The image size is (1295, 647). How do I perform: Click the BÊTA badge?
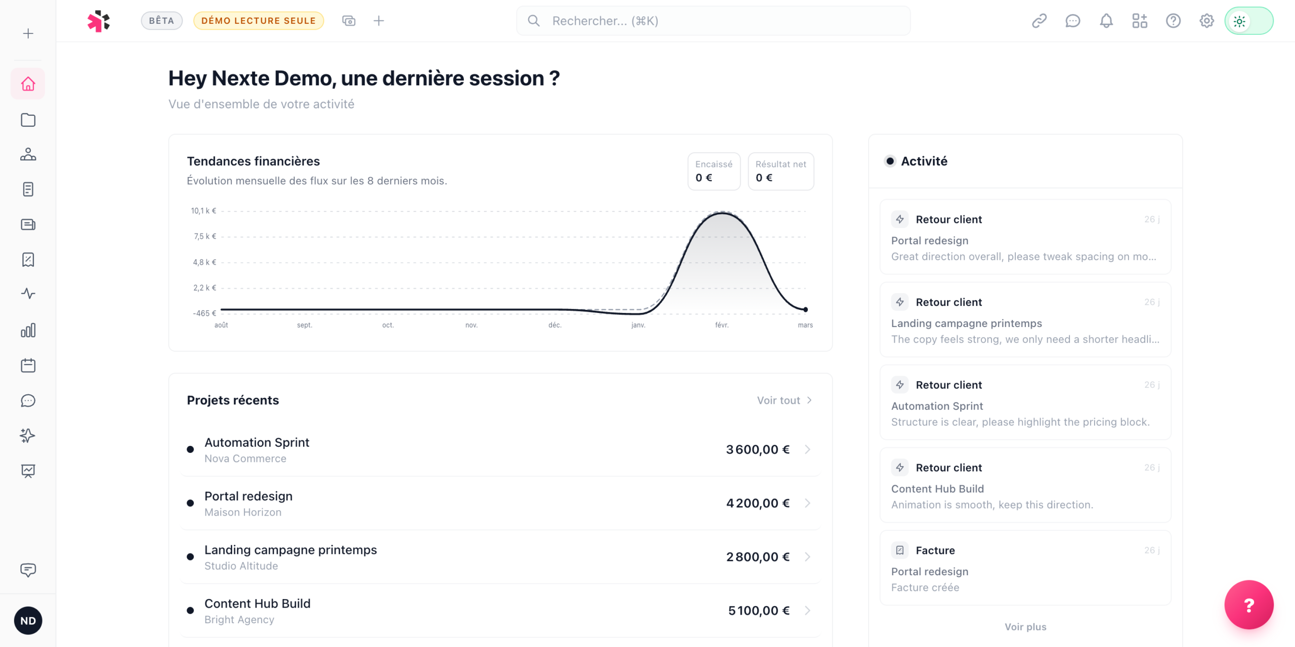click(x=161, y=21)
